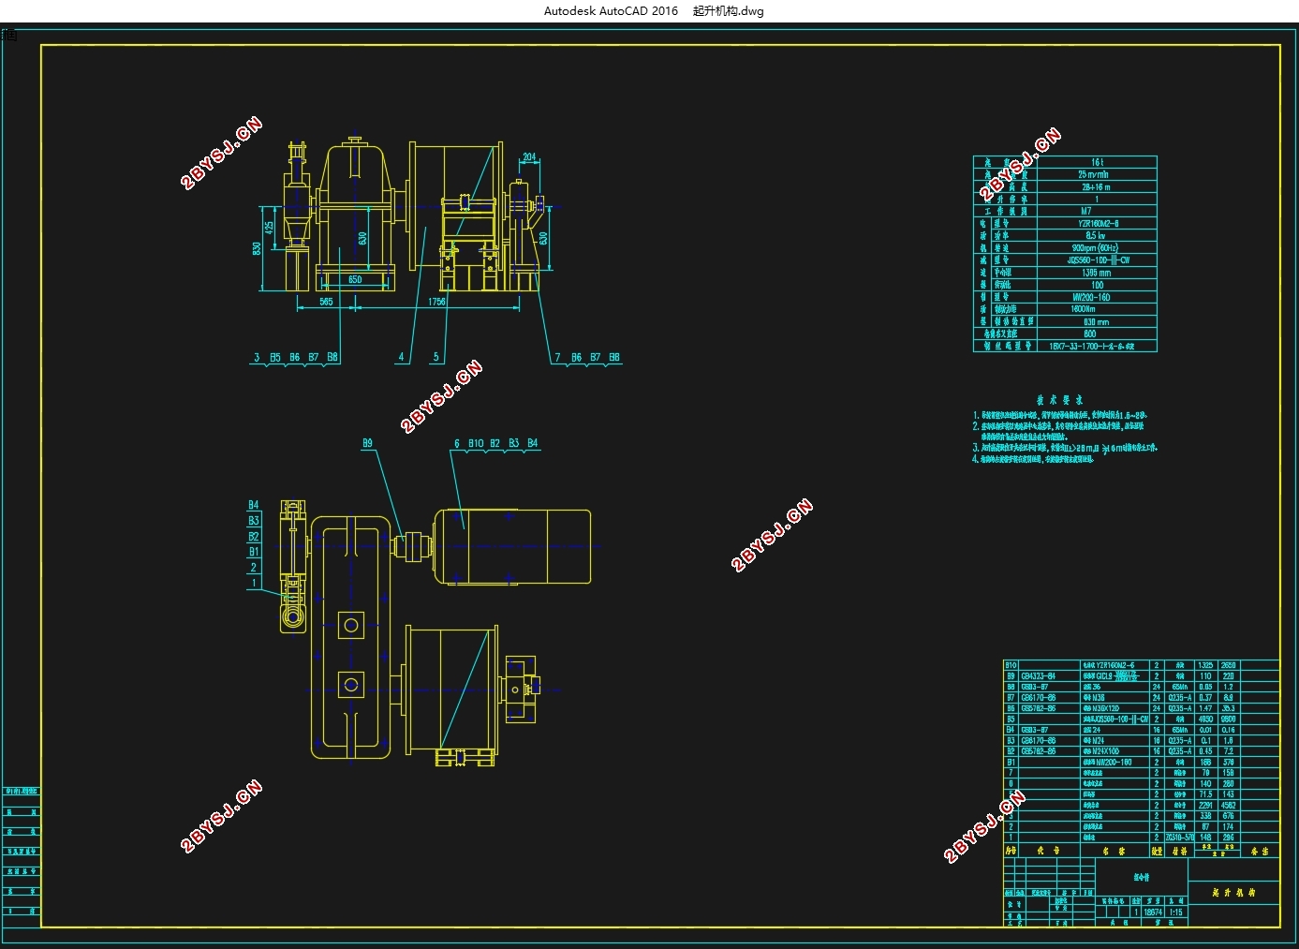The width and height of the screenshot is (1299, 949).
Task: Click the 1325 weight cell in B10 row
Action: (x=1205, y=665)
